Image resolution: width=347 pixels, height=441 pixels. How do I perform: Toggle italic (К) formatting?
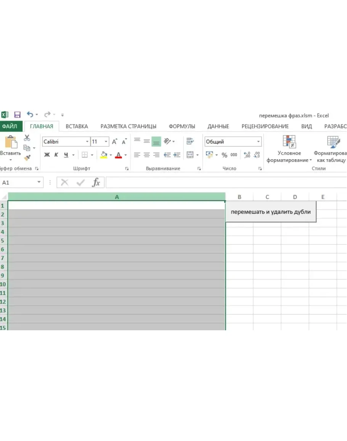[56, 155]
